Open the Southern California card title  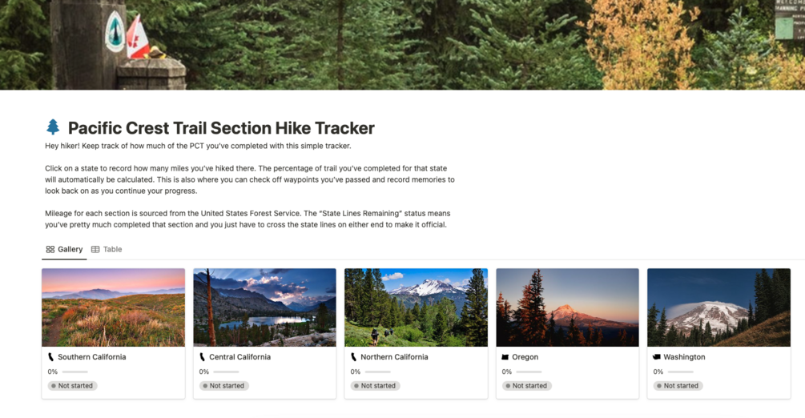coord(92,357)
